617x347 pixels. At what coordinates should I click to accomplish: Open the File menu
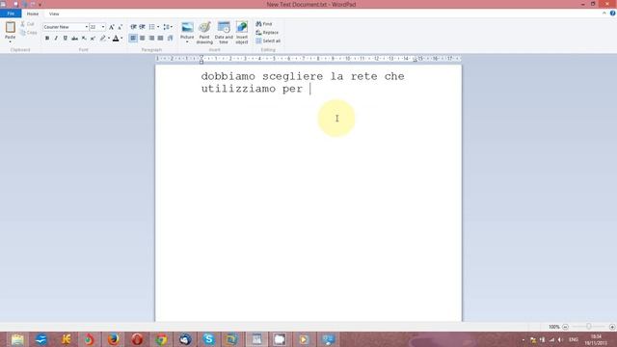[11, 13]
